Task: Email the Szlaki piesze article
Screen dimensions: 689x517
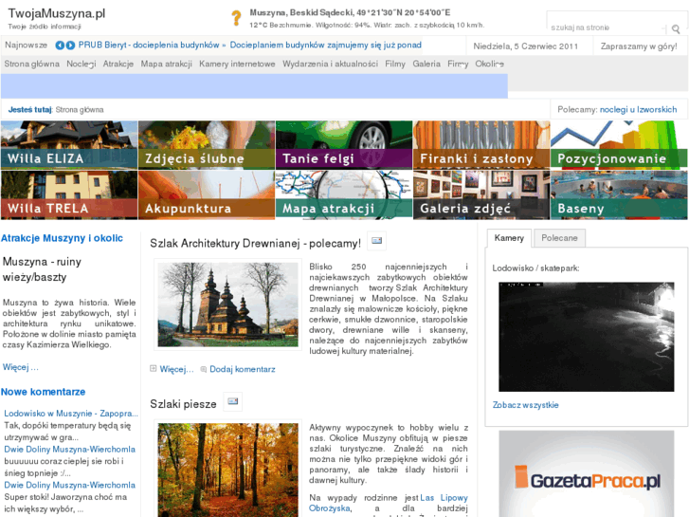Action: pyautogui.click(x=232, y=401)
